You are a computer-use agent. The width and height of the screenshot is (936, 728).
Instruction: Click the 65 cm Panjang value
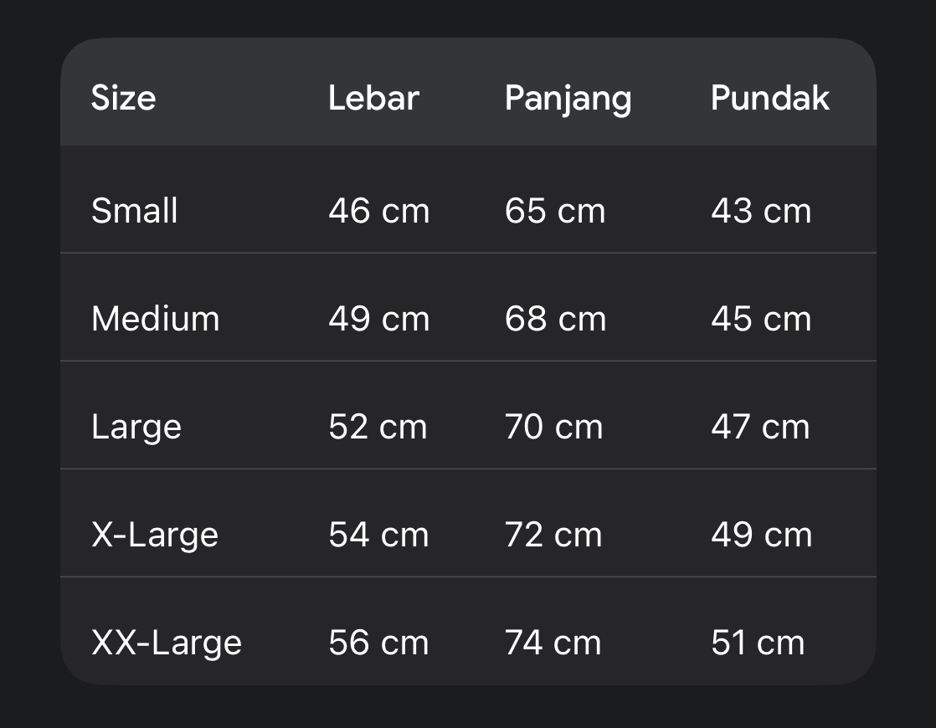tap(554, 210)
